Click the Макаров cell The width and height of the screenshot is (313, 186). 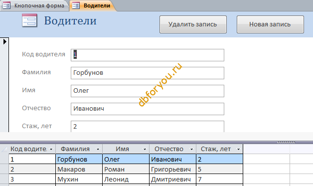coord(79,169)
